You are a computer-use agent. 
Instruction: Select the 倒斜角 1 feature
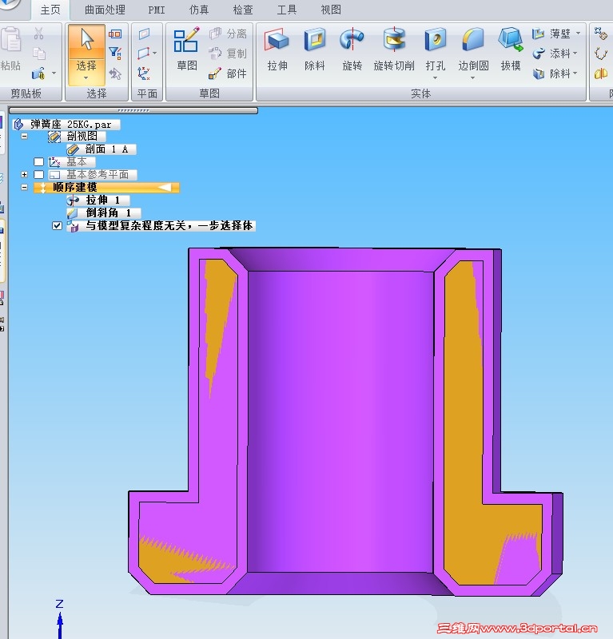click(x=104, y=212)
